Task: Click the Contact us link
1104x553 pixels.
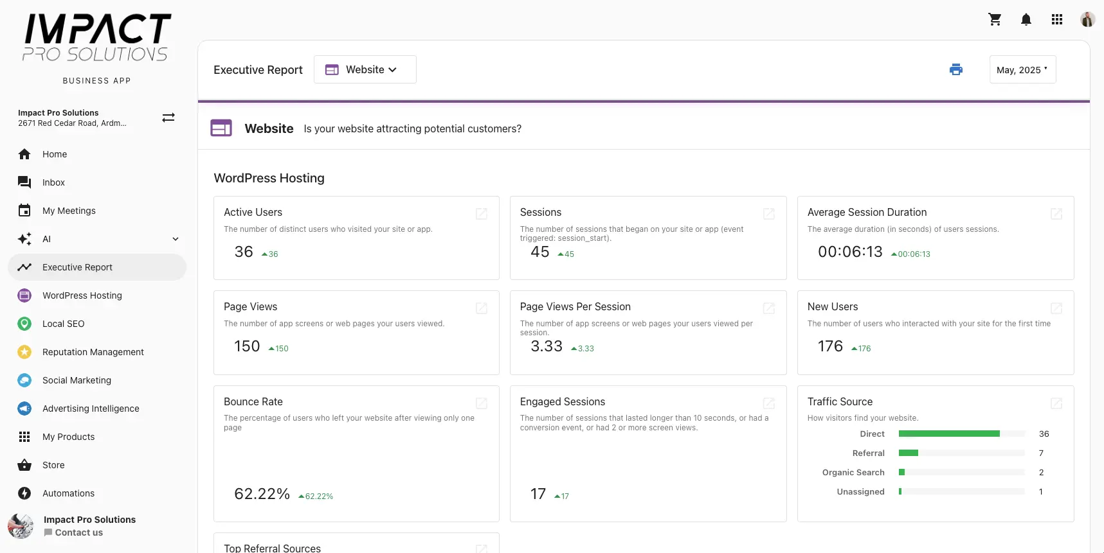Action: tap(78, 532)
